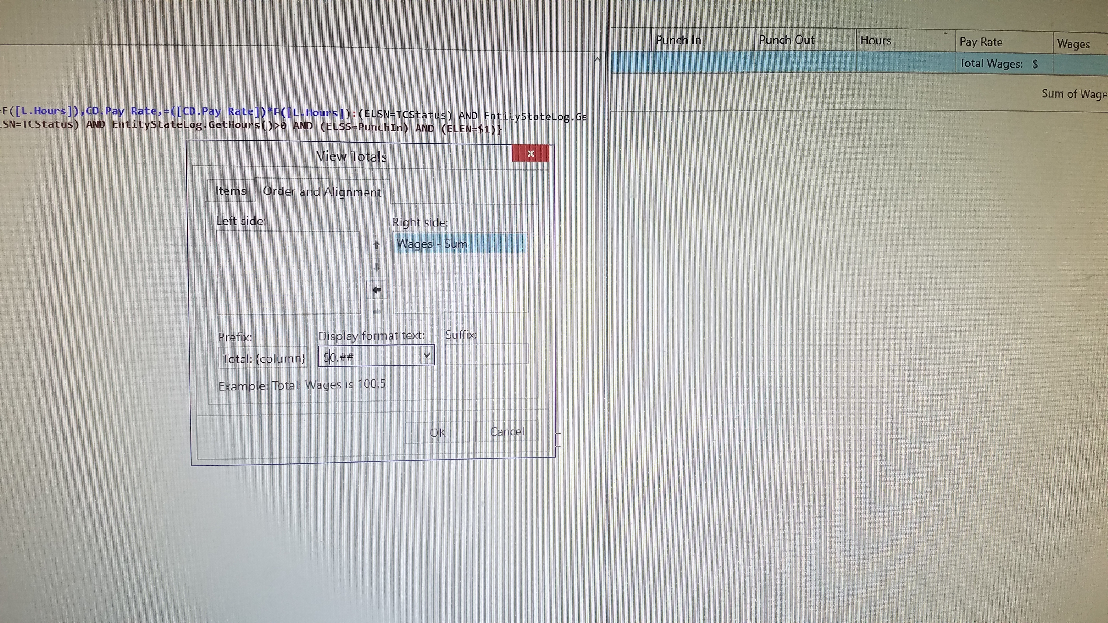The height and width of the screenshot is (623, 1108).
Task: Select the Total Wages: $ totals row
Action: [859, 63]
